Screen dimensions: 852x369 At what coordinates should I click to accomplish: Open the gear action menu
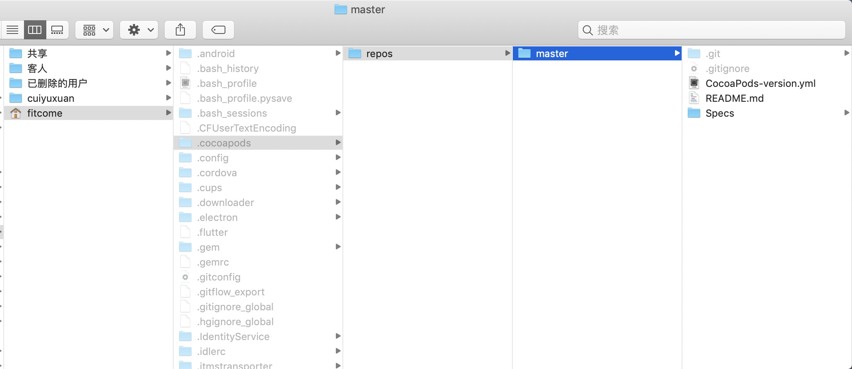pos(139,30)
